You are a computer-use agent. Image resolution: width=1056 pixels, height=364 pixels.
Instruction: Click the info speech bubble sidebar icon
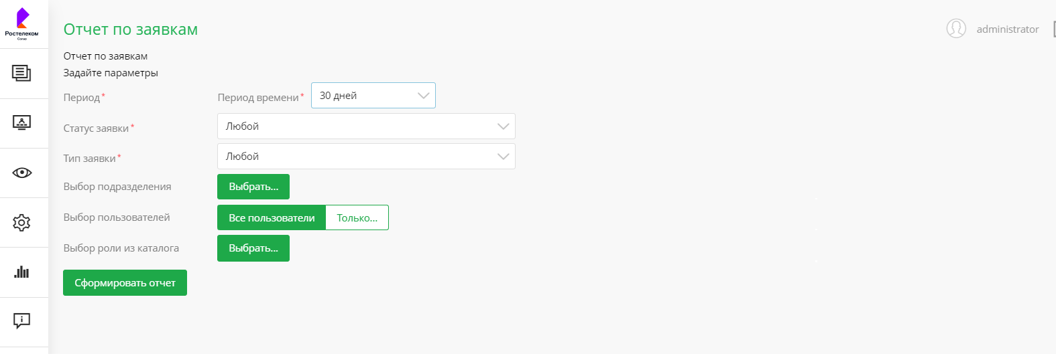(21, 321)
